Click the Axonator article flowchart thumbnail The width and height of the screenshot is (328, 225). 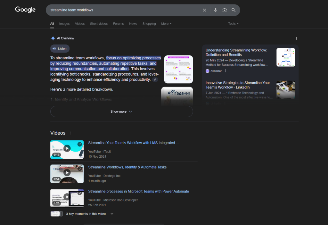[x=286, y=57]
